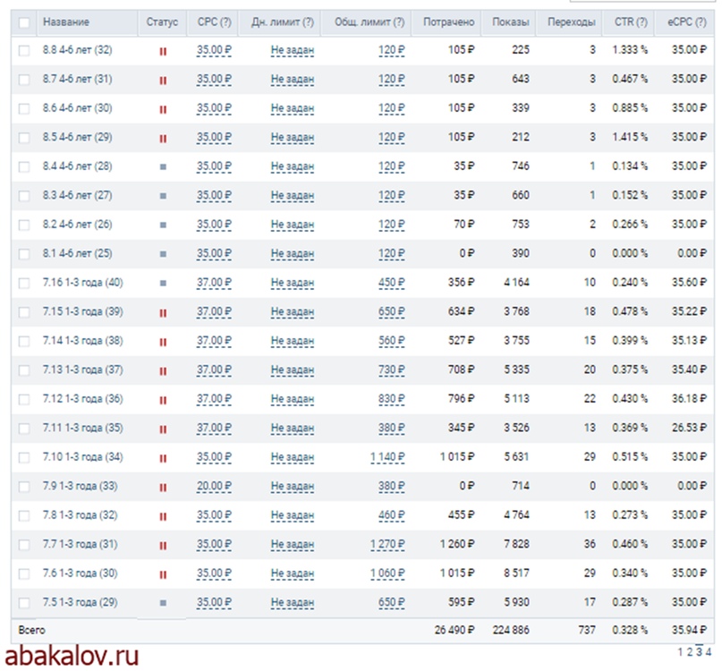Click pause status icon for 7.12 1-3 года (36)
The image size is (722, 671).
click(x=163, y=400)
